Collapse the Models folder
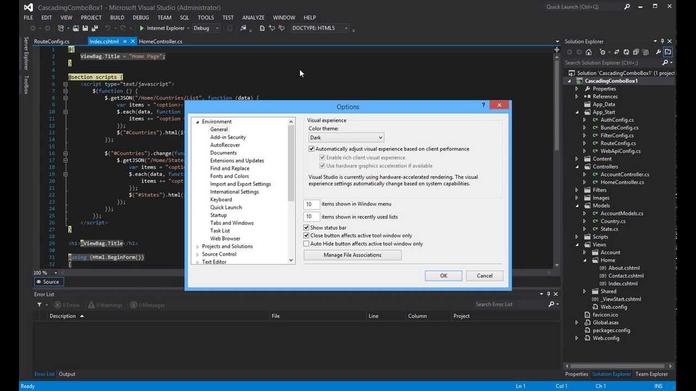Screen dimensions: 696x391 tap(577, 206)
